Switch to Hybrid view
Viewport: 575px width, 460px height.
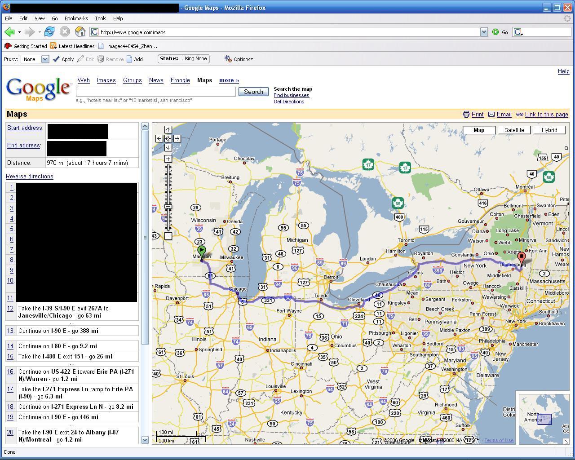click(549, 130)
